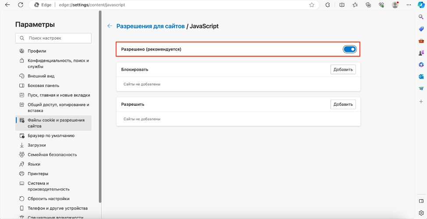Image resolution: width=427 pixels, height=219 pixels.
Task: Open the Settings and more ellipsis menu
Action: [x=409, y=5]
